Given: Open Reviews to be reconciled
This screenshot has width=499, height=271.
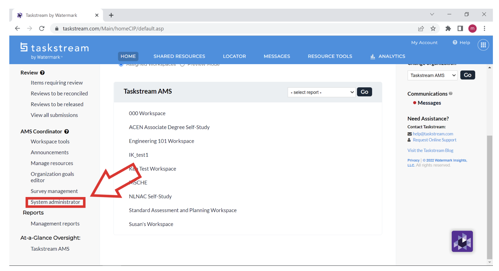Looking at the screenshot, I should coord(59,93).
